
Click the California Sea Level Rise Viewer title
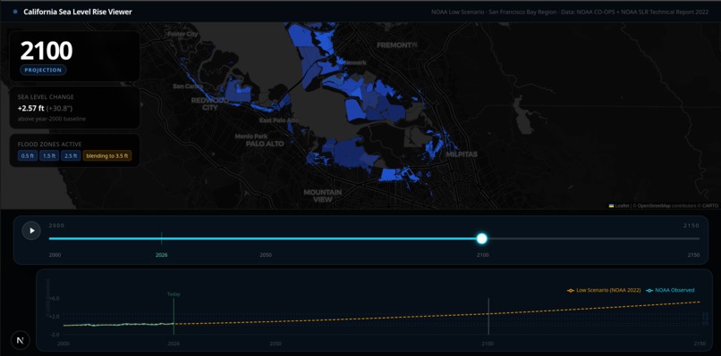[x=78, y=12]
